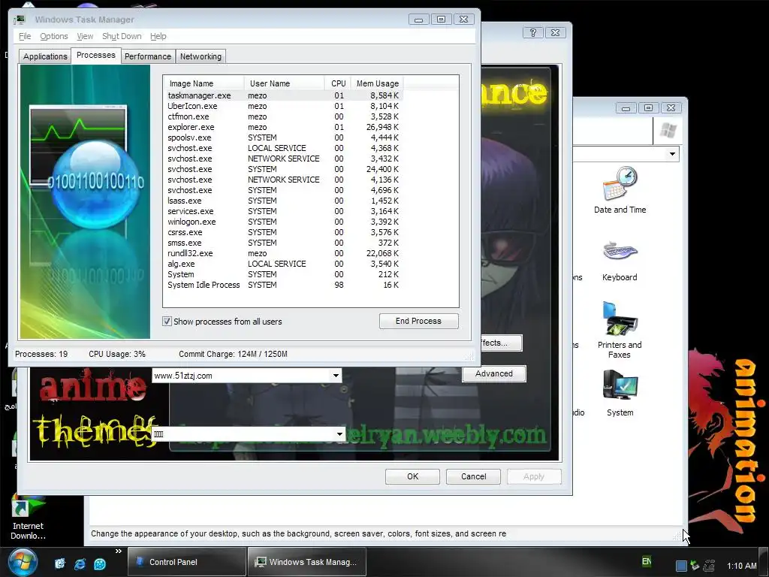Select the rundll32.exe process

283,254
